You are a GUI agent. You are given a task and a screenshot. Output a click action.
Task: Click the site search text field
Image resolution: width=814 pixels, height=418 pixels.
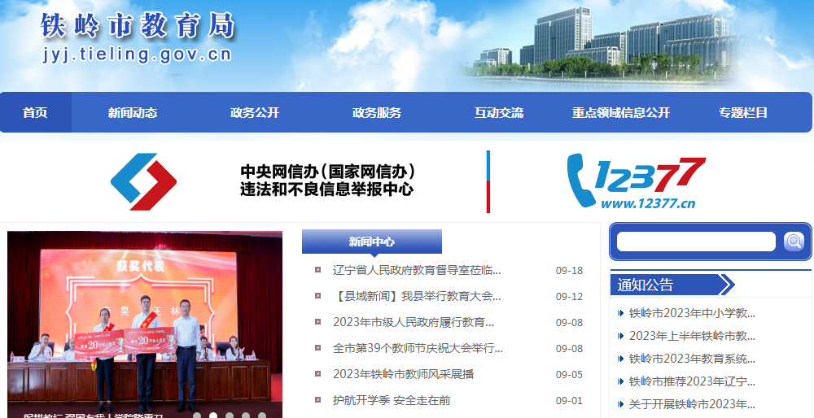point(696,242)
